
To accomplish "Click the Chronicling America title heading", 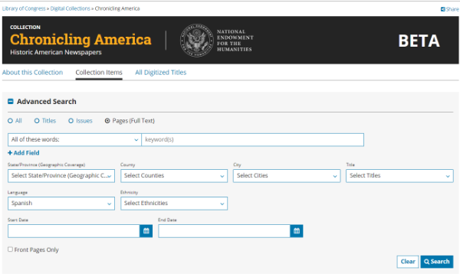I will [80, 40].
